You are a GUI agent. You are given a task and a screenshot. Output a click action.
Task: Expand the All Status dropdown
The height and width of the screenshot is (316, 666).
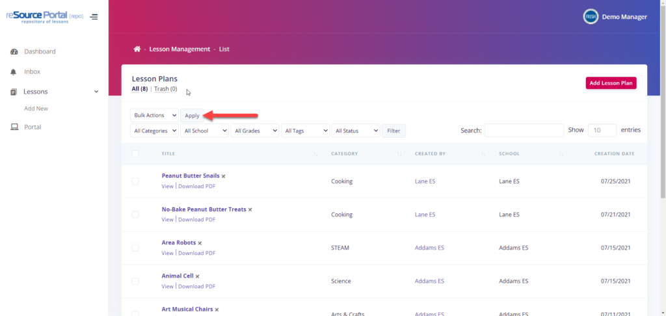(x=356, y=131)
